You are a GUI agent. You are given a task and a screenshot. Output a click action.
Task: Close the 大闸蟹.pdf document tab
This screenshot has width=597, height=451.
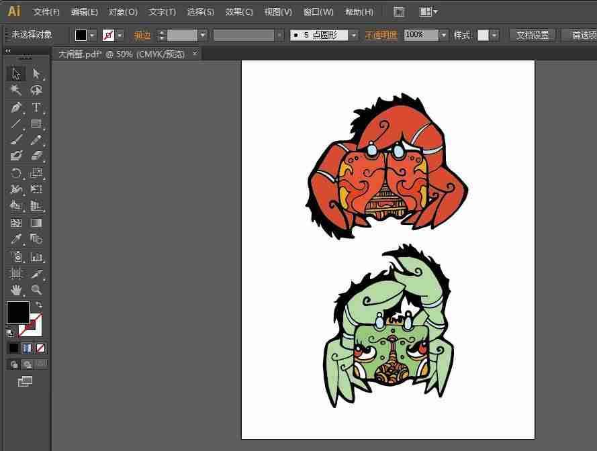point(195,53)
